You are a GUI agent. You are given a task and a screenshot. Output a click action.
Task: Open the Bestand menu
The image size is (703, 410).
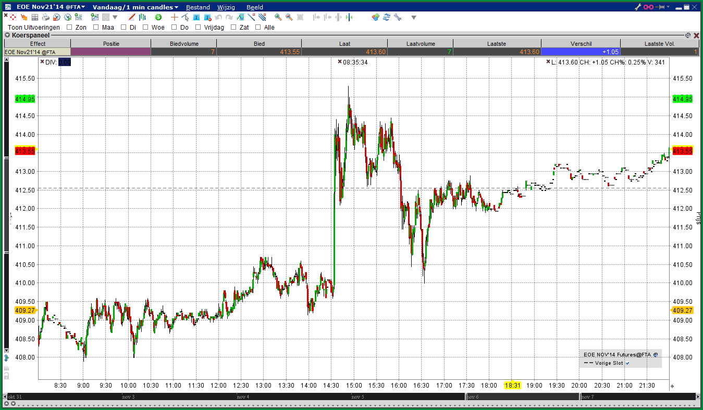[198, 7]
